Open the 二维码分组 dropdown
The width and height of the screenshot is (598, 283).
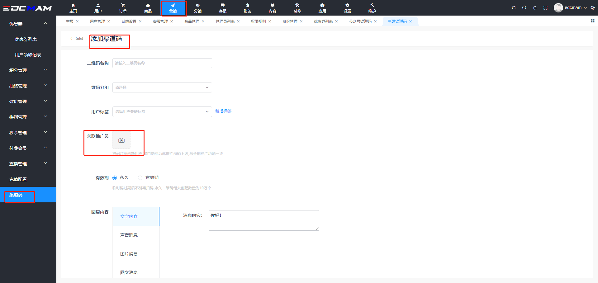[162, 87]
